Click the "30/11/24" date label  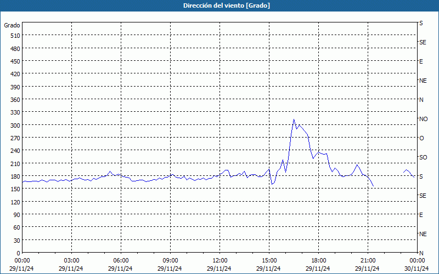[417, 269]
